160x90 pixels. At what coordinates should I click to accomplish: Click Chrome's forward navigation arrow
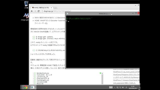pos(35,11)
